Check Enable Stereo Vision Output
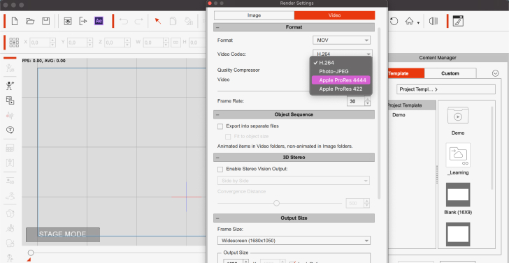This screenshot has width=509, height=263. 220,169
